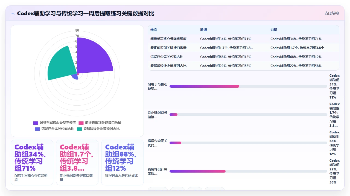
Task: Click the 说明 cell reading Codex辅助组34%, 传统学习组71%
Action: 296,39
